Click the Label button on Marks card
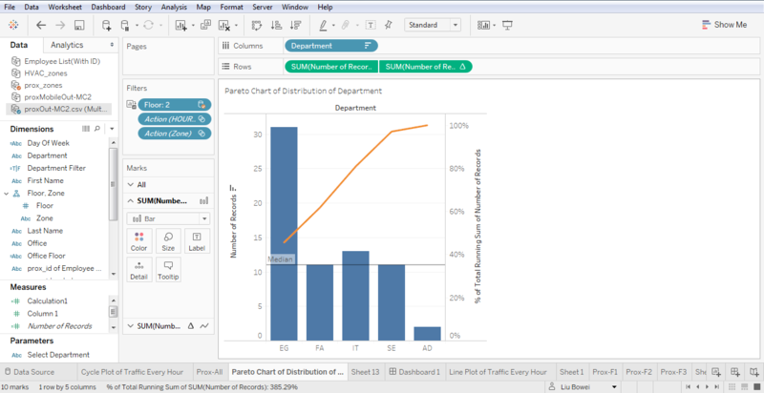This screenshot has width=764, height=393. [197, 241]
